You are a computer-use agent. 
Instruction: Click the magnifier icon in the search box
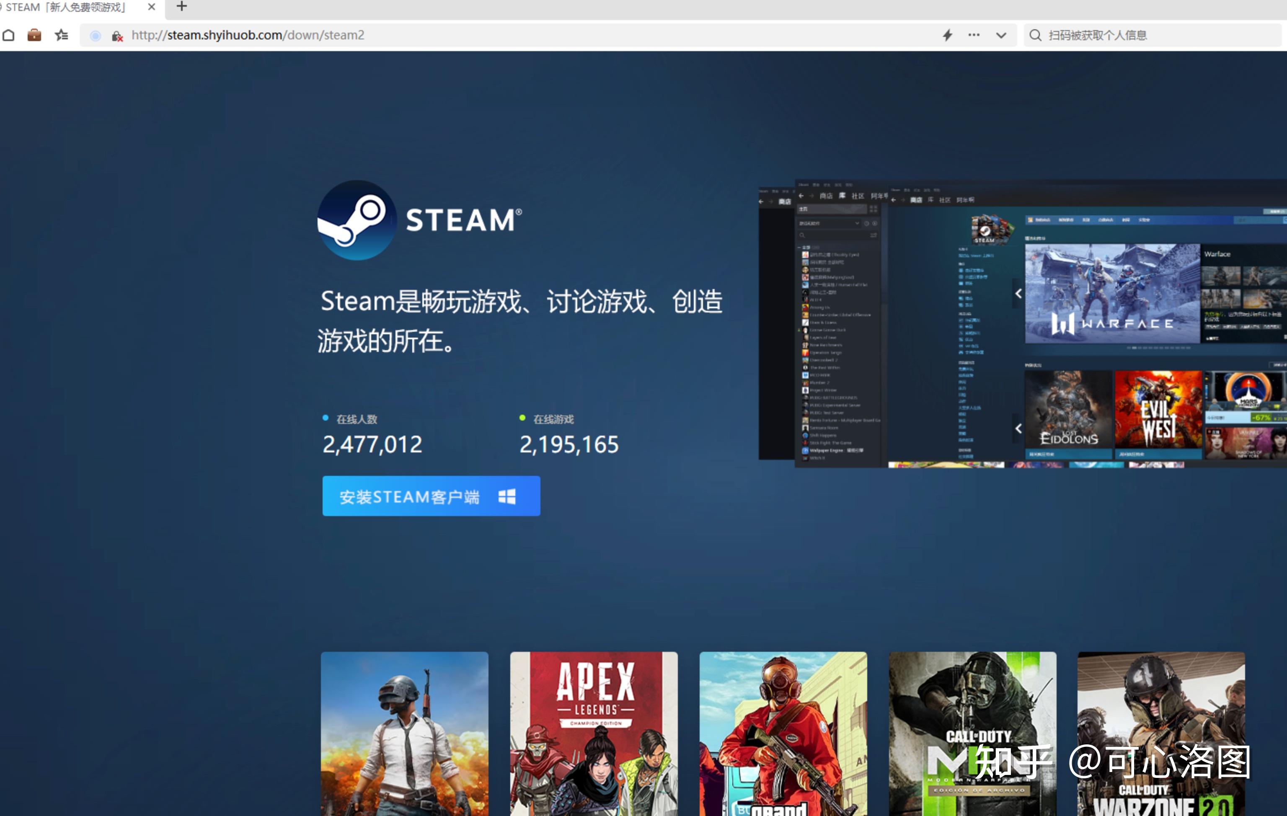1036,35
